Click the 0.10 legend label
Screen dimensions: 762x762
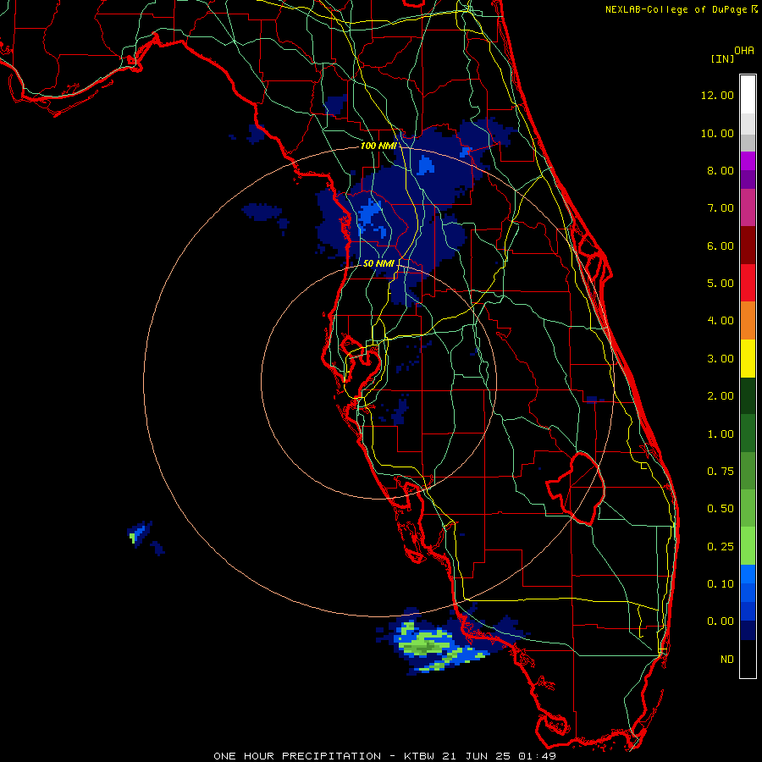click(720, 583)
